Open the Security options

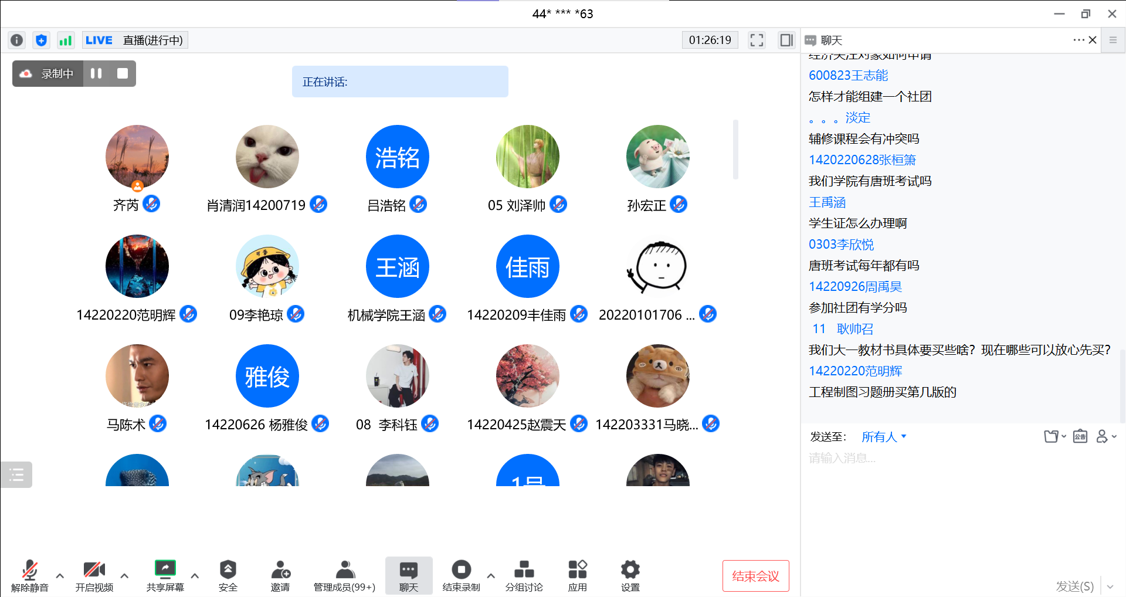point(228,575)
